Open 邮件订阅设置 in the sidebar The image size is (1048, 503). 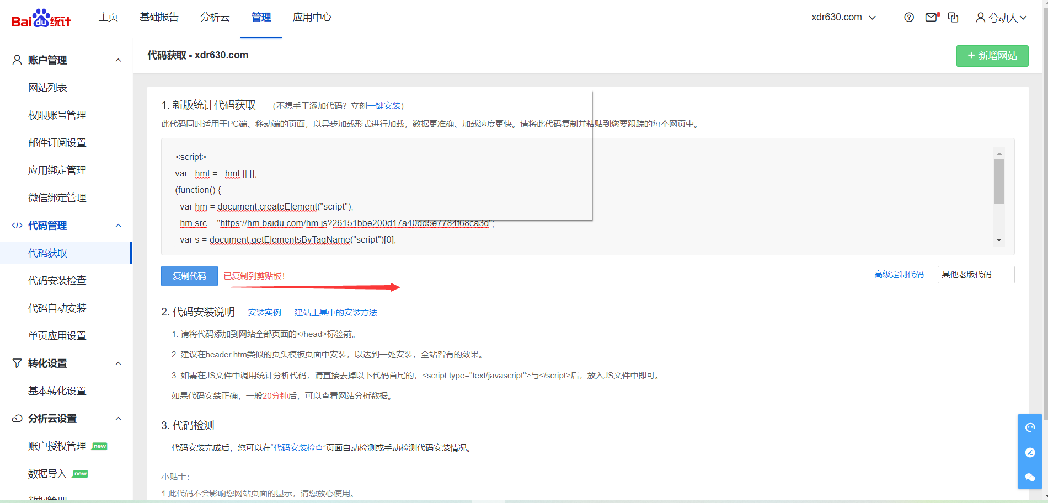(57, 142)
